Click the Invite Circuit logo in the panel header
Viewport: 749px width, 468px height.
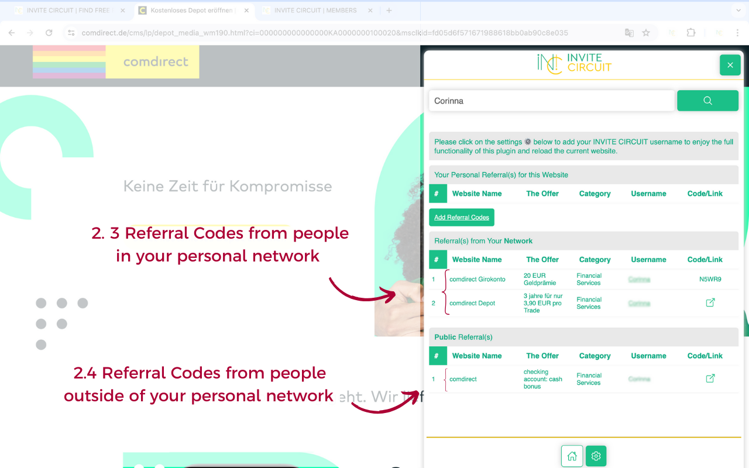pyautogui.click(x=574, y=63)
